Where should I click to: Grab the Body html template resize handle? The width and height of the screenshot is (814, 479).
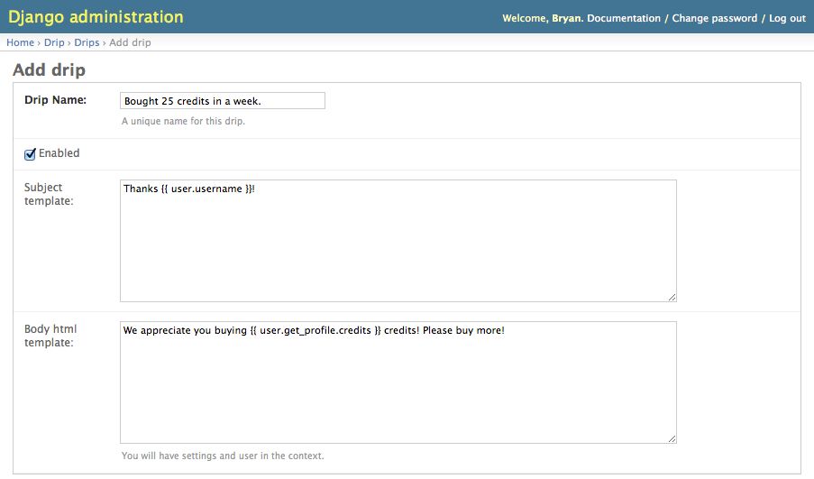pyautogui.click(x=672, y=438)
